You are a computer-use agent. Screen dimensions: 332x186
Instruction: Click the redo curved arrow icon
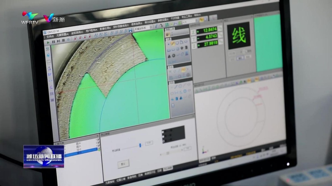click(161, 26)
